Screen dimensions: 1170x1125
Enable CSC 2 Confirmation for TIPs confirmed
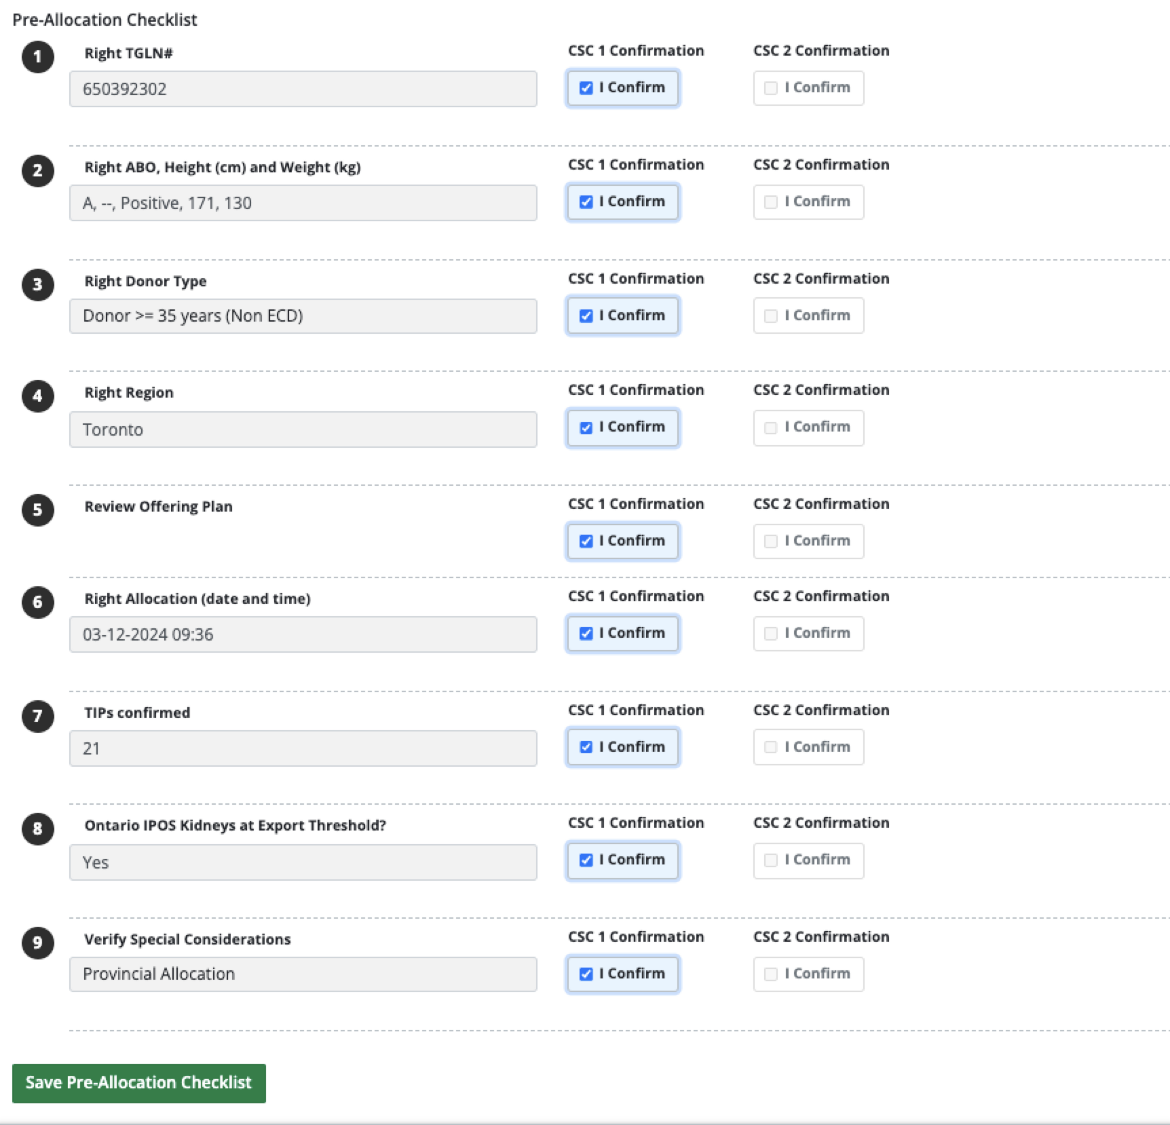[771, 746]
